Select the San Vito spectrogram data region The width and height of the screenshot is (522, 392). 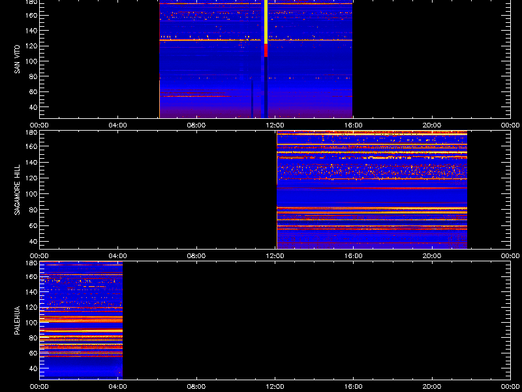coord(256,59)
